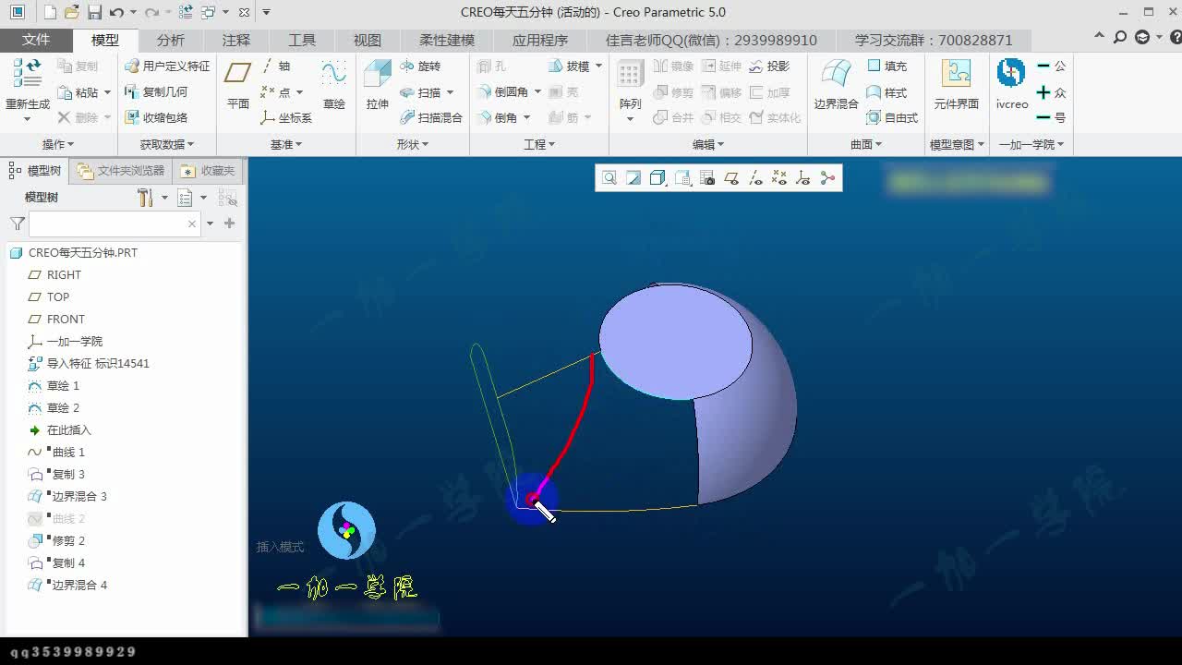Viewport: 1182px width, 665px height.
Task: Open the Folder Browser (文件夹浏览器) tab
Action: [x=122, y=171]
